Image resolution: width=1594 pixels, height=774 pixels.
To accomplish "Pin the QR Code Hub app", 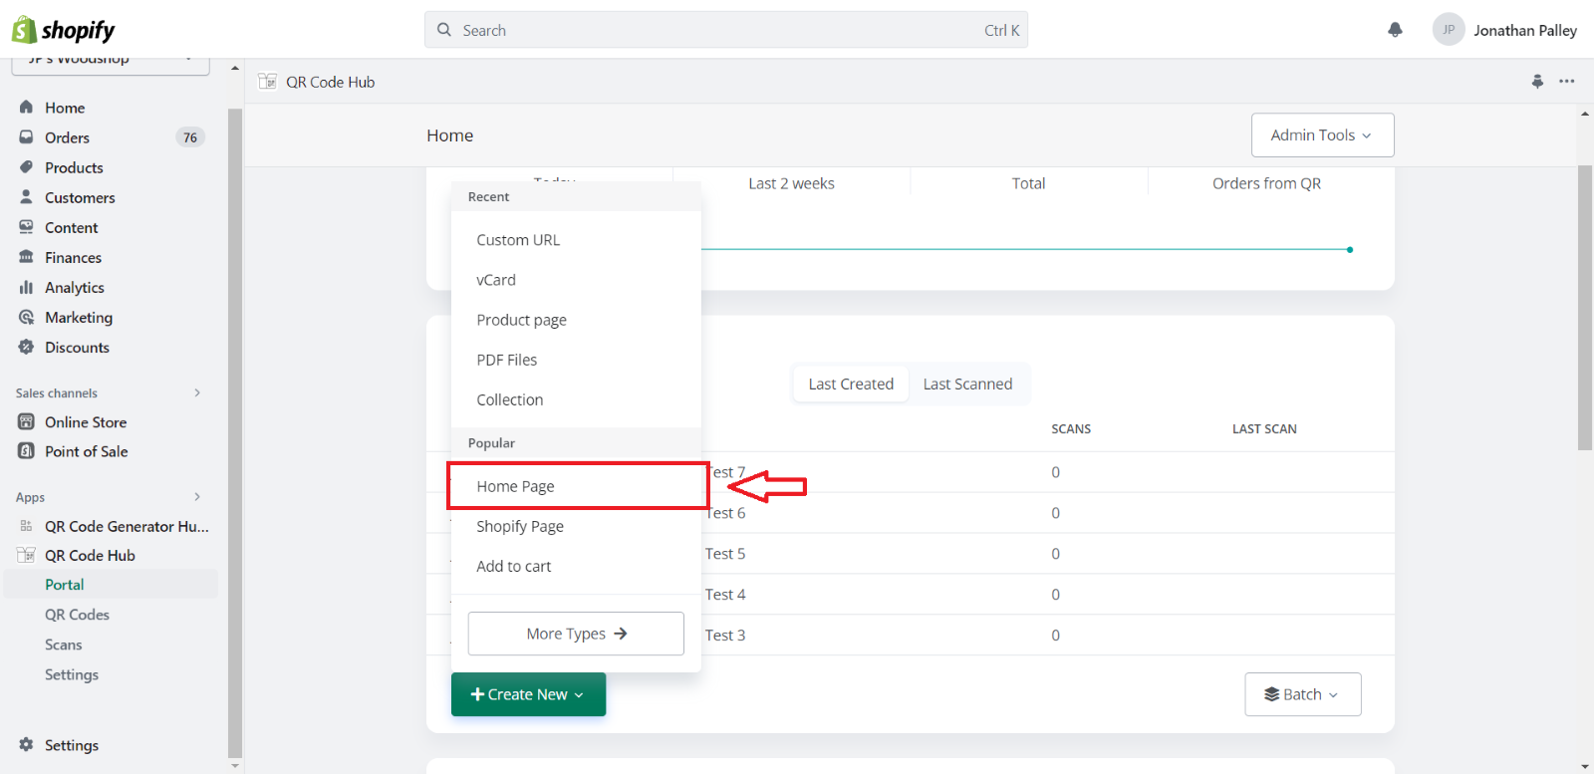I will (1537, 82).
